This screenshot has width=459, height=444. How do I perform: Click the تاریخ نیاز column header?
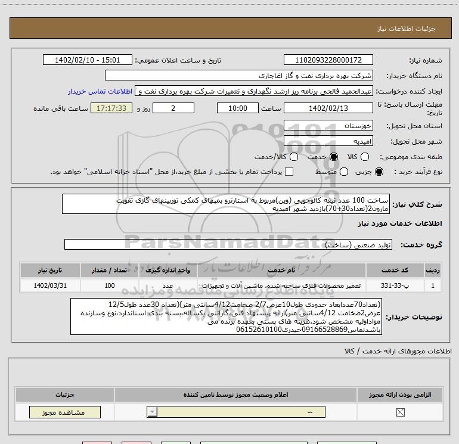pos(50,270)
